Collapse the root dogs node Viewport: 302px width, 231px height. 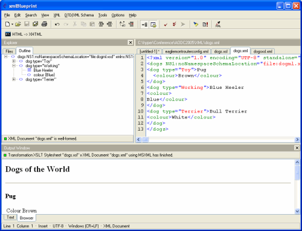pyautogui.click(x=6, y=57)
